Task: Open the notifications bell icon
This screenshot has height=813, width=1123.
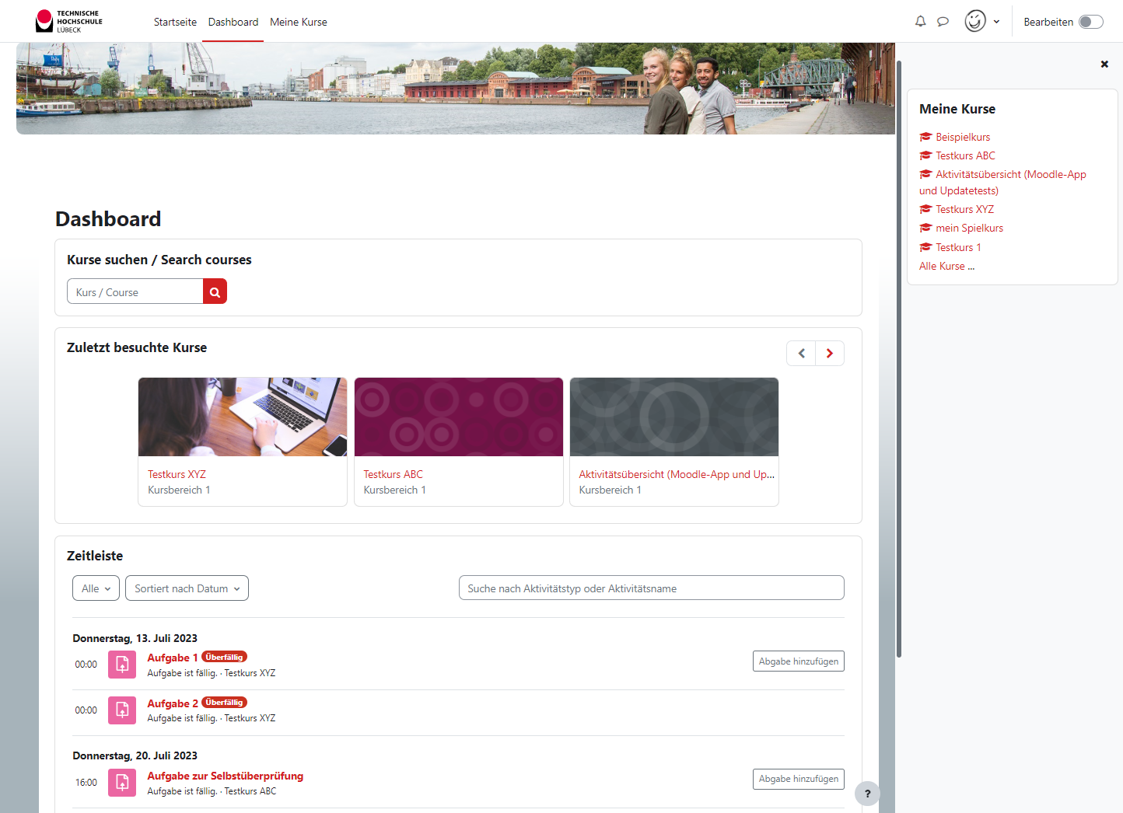Action: [920, 22]
